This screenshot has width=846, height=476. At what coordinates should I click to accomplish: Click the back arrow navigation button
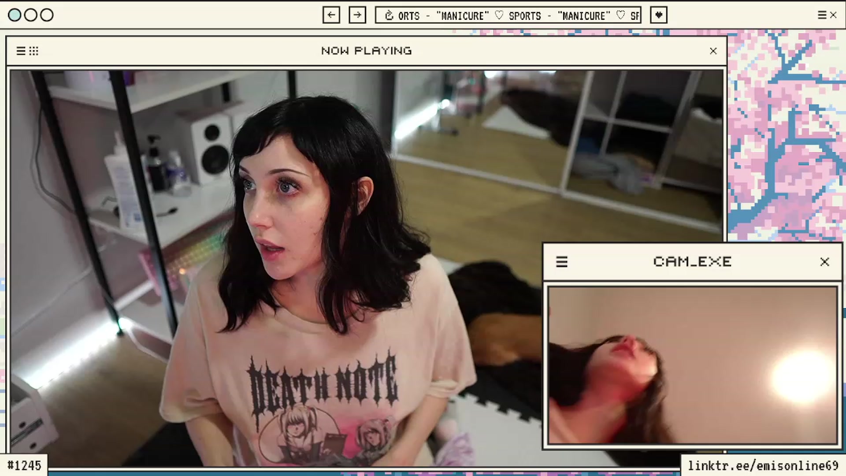(331, 15)
